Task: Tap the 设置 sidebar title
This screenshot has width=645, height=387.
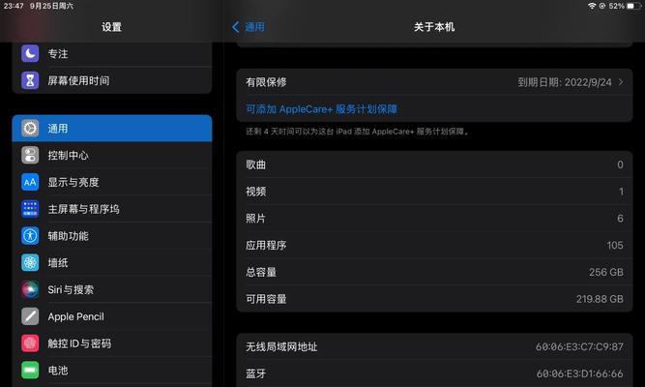Action: click(x=112, y=27)
